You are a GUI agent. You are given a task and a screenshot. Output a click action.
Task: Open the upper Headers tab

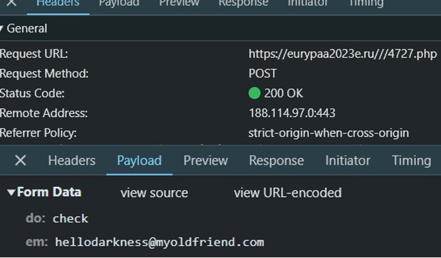[x=58, y=3]
